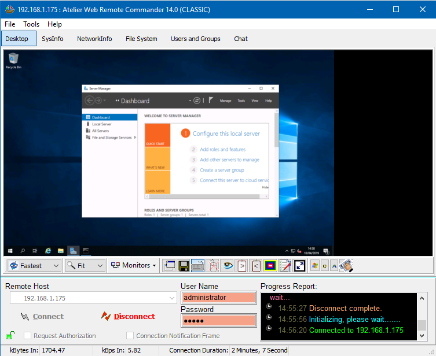Image resolution: width=436 pixels, height=356 pixels.
Task: Click remote taskbar search magnifier
Action: [x=23, y=251]
